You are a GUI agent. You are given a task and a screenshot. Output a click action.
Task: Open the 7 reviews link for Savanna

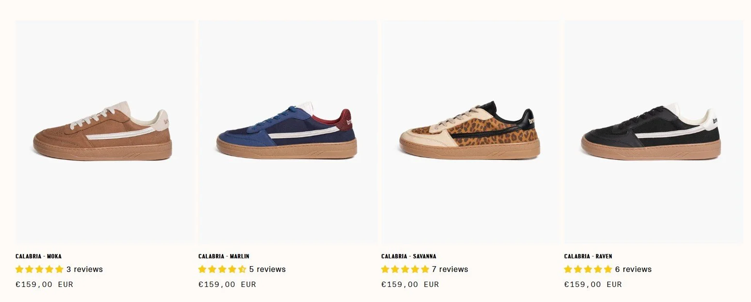450,269
